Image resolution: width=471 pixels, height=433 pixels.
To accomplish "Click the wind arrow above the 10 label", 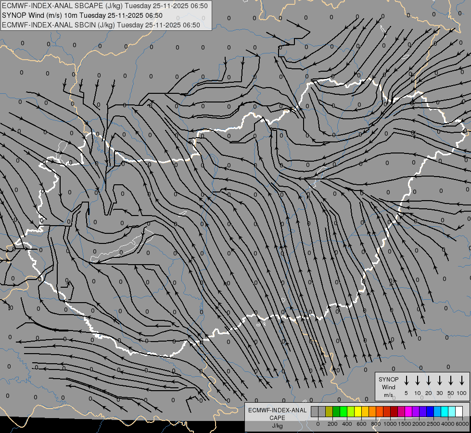I will point(417,381).
